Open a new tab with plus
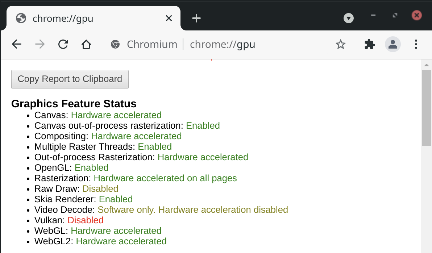Viewport: 432px width, 253px height. (x=196, y=18)
